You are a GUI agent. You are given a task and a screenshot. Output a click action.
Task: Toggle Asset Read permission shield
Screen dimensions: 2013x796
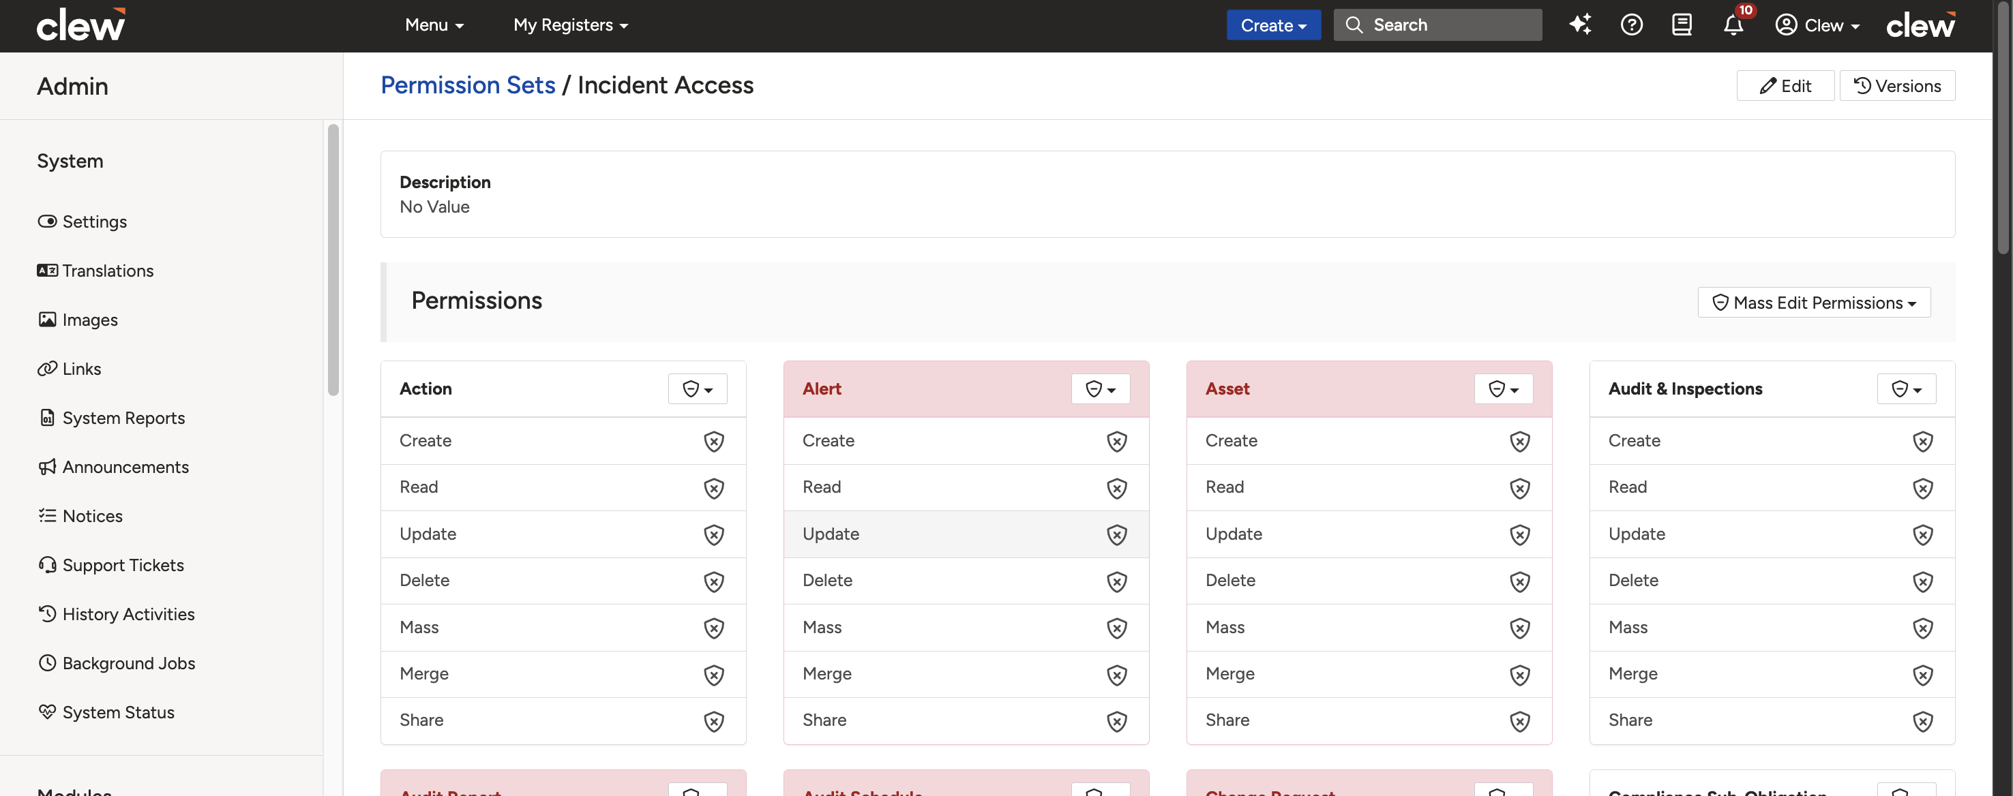pyautogui.click(x=1519, y=488)
